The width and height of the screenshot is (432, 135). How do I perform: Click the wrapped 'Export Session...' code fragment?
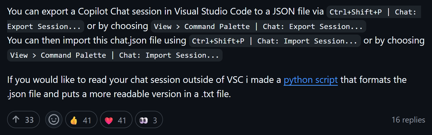click(x=45, y=26)
